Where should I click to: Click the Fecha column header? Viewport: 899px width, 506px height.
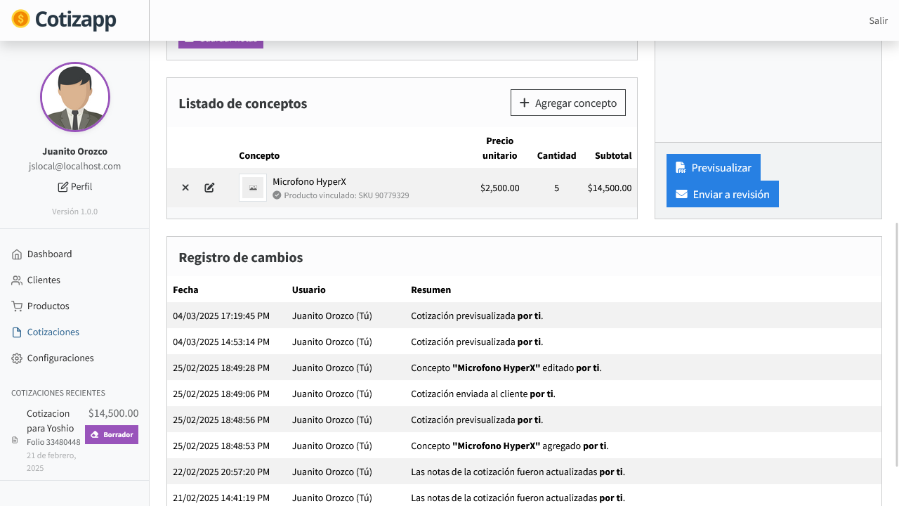click(185, 290)
